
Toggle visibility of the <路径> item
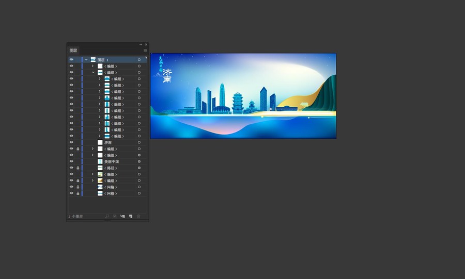click(x=71, y=168)
